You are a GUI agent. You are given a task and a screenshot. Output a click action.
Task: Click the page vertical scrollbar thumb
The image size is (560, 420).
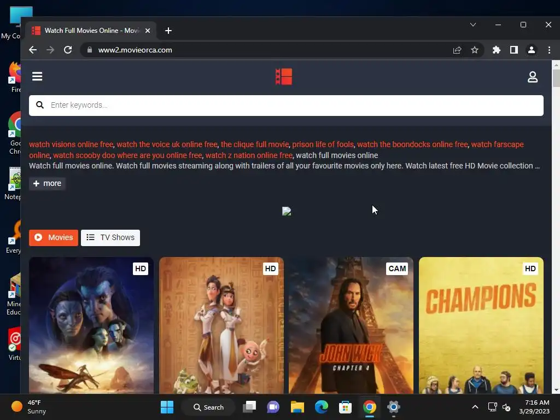click(556, 78)
